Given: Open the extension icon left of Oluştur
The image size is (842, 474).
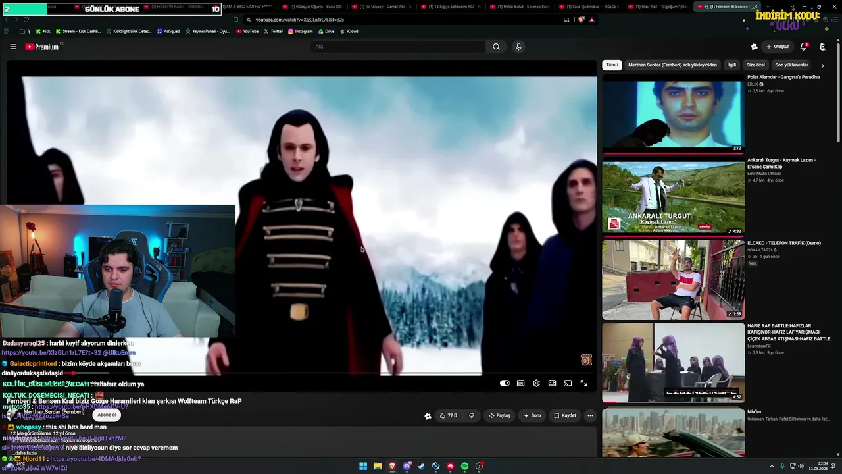Looking at the screenshot, I should click(x=754, y=47).
